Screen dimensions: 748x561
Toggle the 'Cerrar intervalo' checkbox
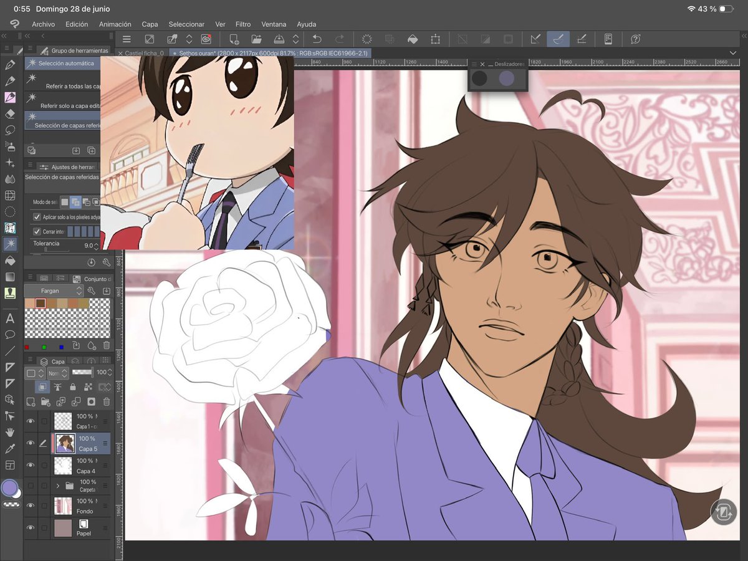pos(37,231)
